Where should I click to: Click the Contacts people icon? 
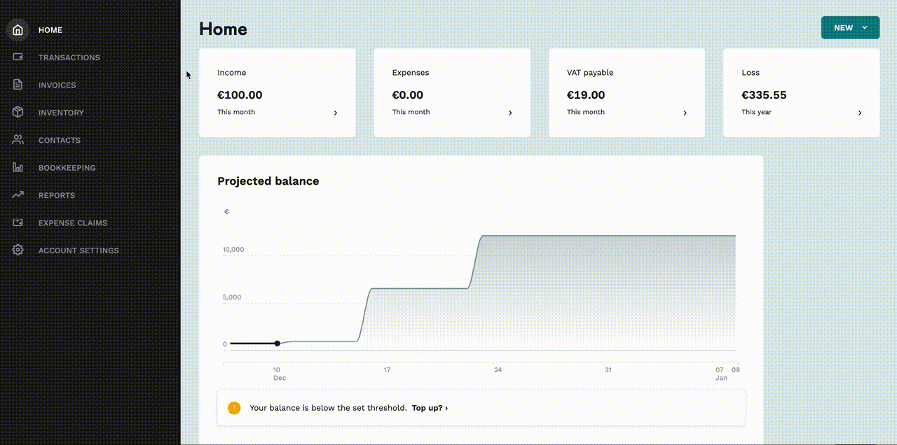tap(18, 140)
